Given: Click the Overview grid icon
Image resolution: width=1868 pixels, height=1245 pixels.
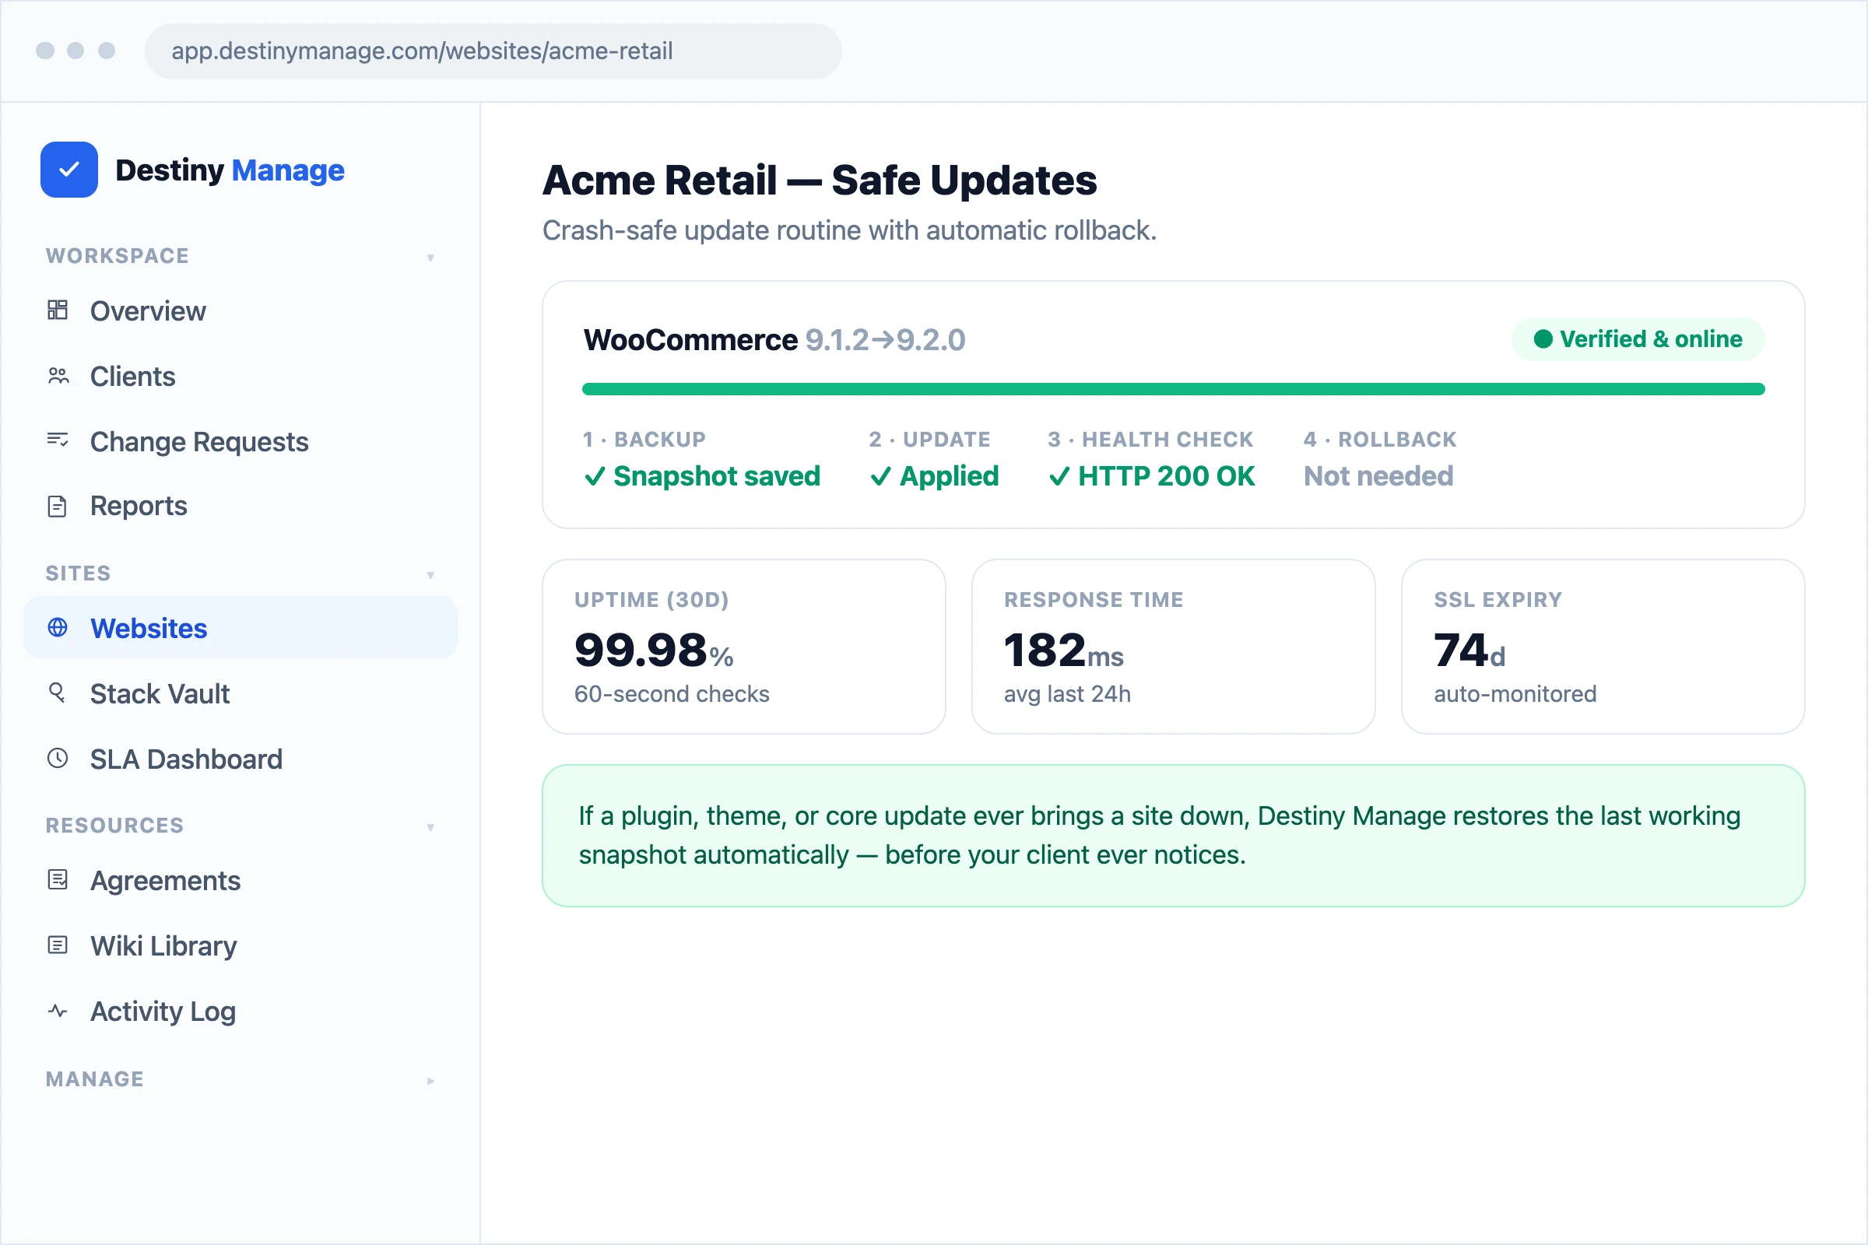Looking at the screenshot, I should 58,310.
